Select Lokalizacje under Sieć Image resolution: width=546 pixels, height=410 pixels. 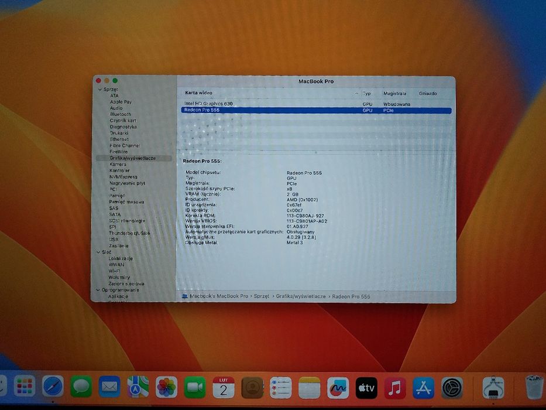pos(121,259)
